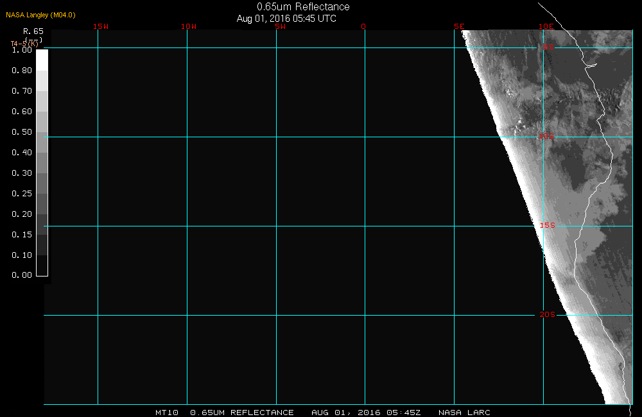Click the 0.80 colorbar tick label
Image resolution: width=642 pixels, height=417 pixels.
click(x=22, y=71)
